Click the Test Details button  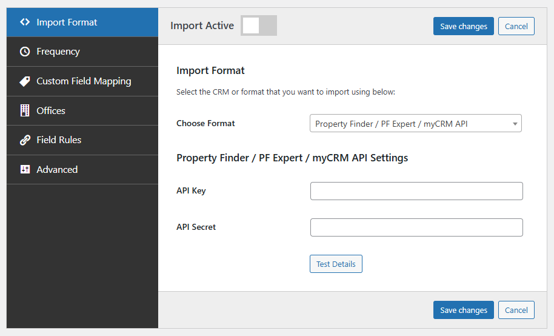coord(336,264)
